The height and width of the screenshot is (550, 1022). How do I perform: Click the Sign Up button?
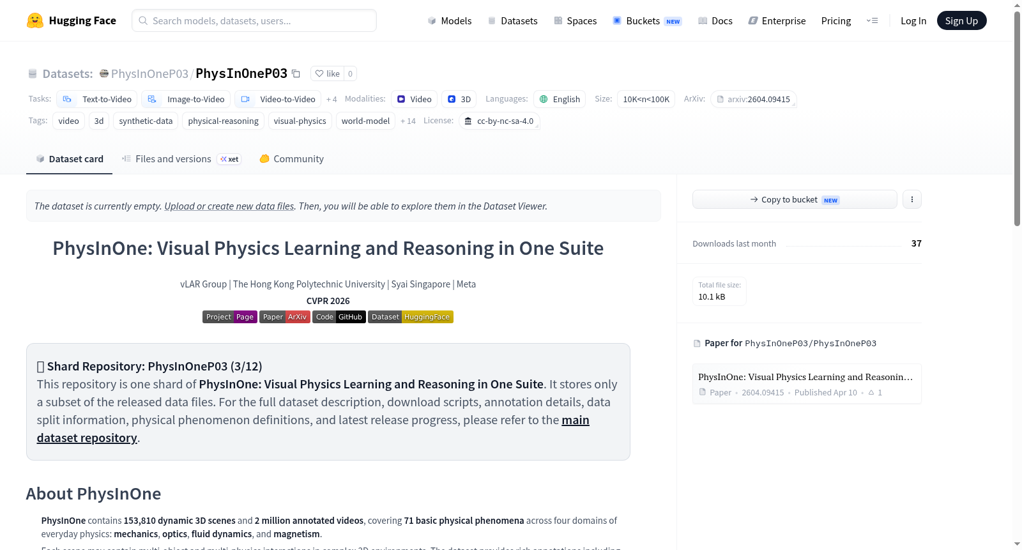[x=961, y=20]
